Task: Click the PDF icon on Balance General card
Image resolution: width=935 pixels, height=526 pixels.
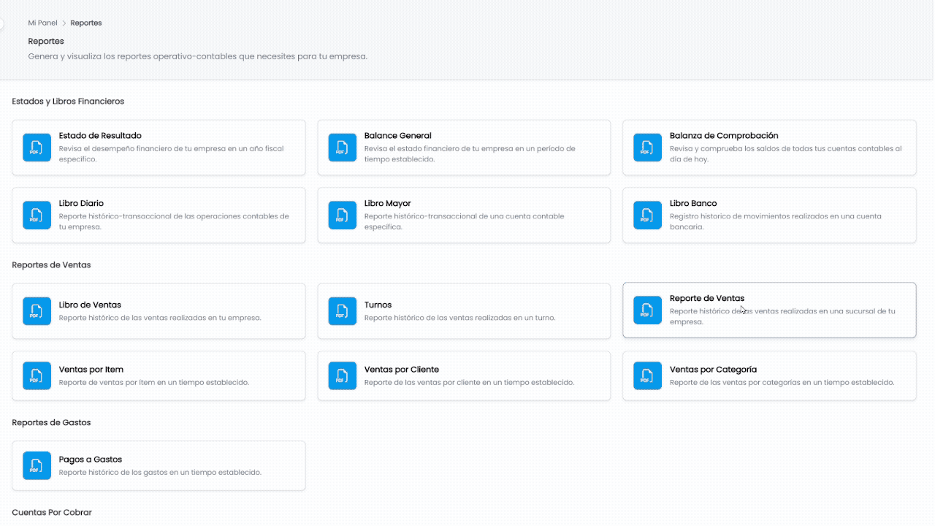Action: pyautogui.click(x=342, y=148)
